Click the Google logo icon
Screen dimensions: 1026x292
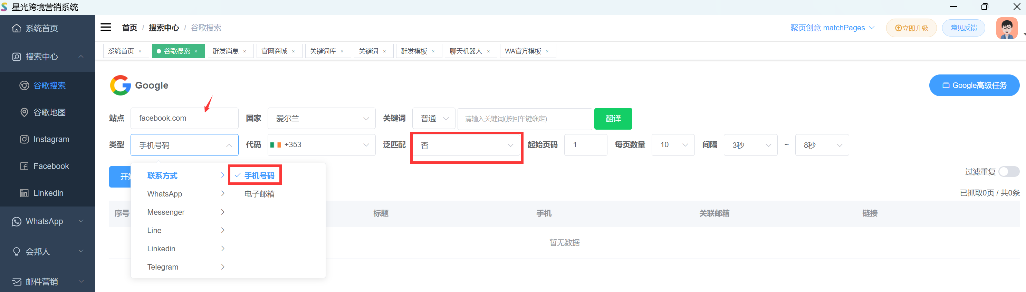pos(120,85)
